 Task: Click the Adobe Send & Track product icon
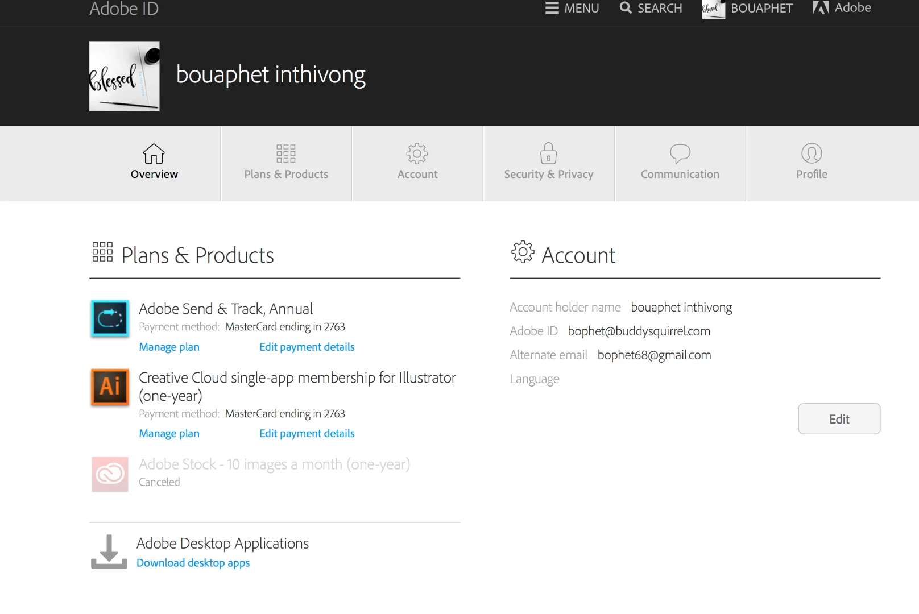[x=110, y=318]
